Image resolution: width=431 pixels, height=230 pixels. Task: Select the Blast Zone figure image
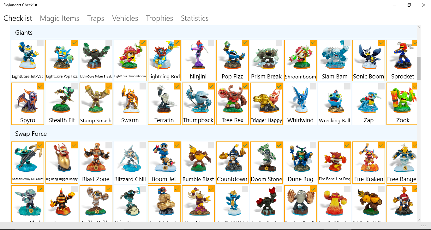click(96, 161)
